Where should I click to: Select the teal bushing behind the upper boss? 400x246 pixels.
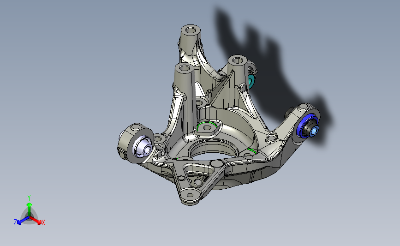pyautogui.click(x=251, y=82)
